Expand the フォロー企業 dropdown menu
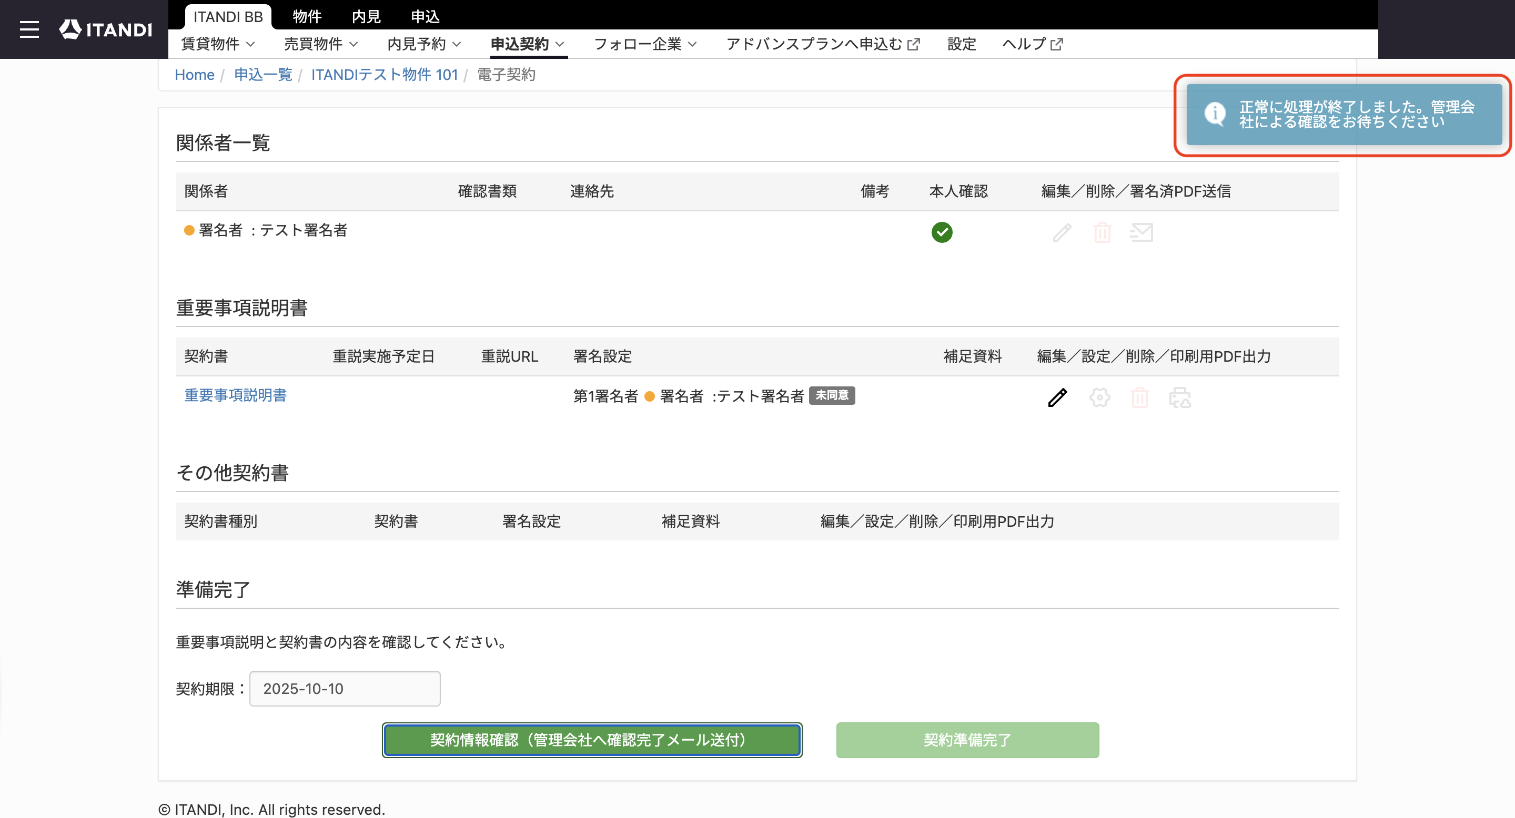Screen dimensions: 1515x818 tap(645, 44)
